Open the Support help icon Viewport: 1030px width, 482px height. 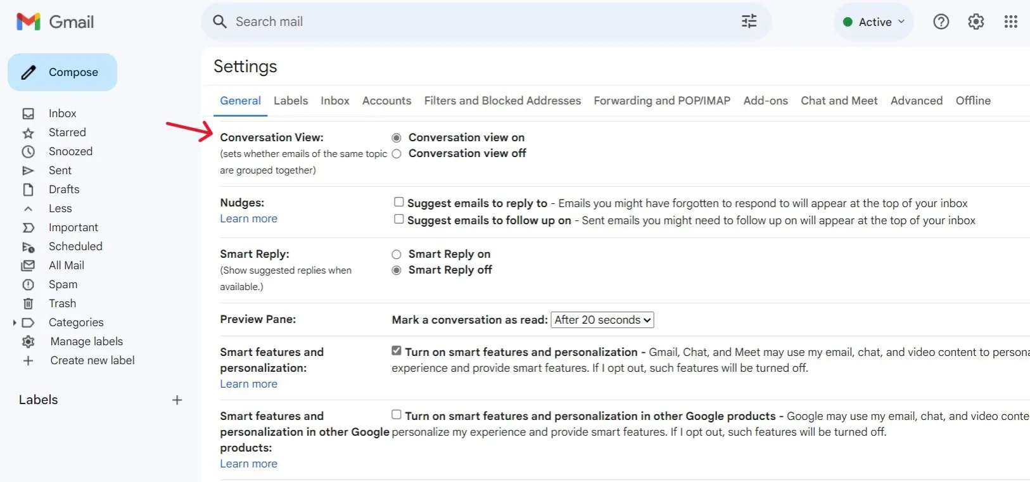point(941,22)
